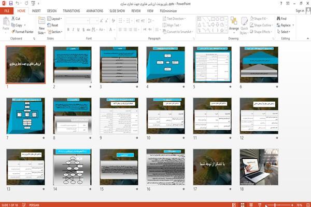Viewport: 311px width, 207px height.
Task: Open the Convert to SmartArt dropdown
Action: coord(177,32)
